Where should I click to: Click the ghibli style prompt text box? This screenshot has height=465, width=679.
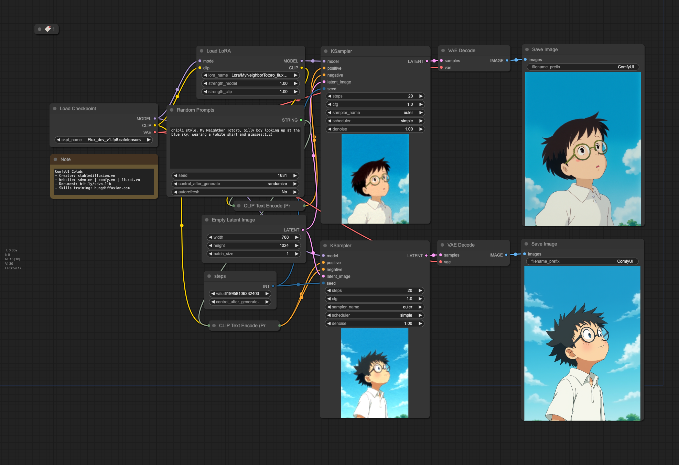point(235,148)
